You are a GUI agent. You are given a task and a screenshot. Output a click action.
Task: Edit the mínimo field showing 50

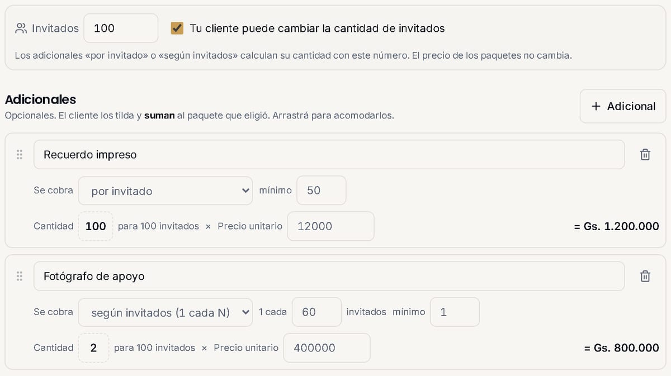coord(321,191)
